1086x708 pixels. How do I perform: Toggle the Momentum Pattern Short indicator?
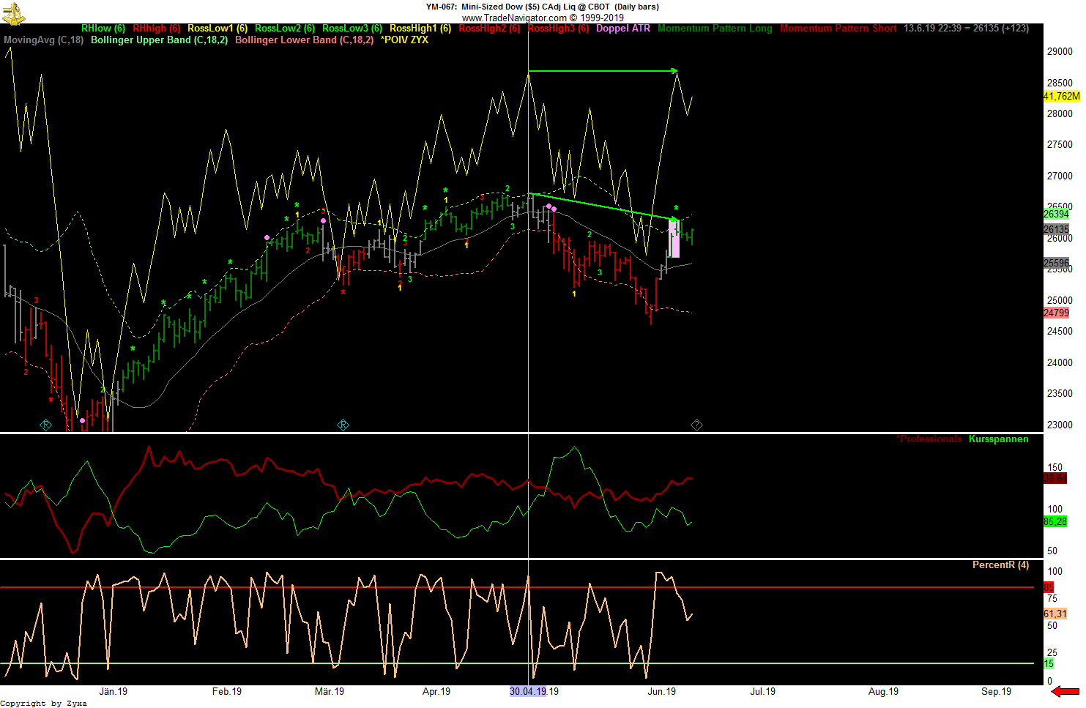(839, 28)
